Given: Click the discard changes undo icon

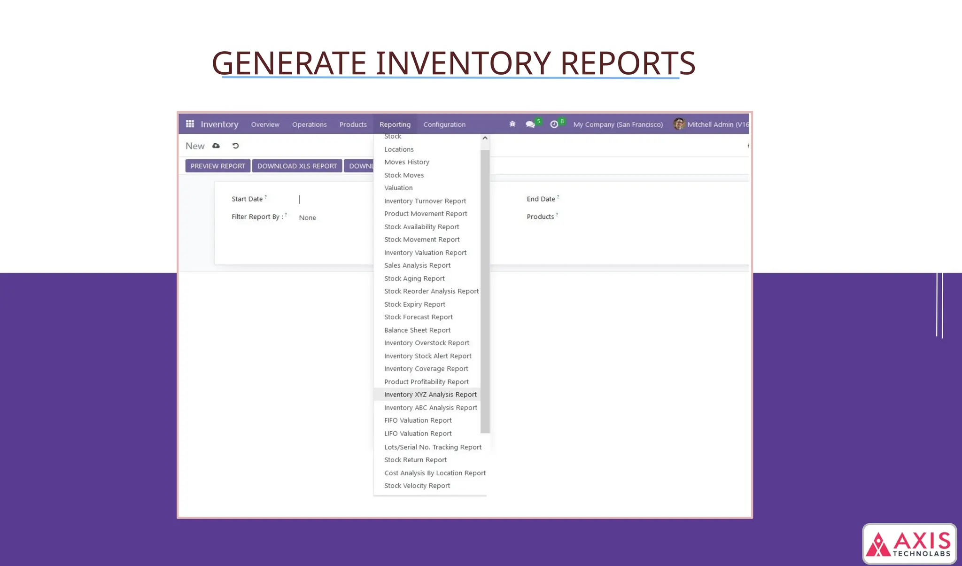Looking at the screenshot, I should pos(235,146).
